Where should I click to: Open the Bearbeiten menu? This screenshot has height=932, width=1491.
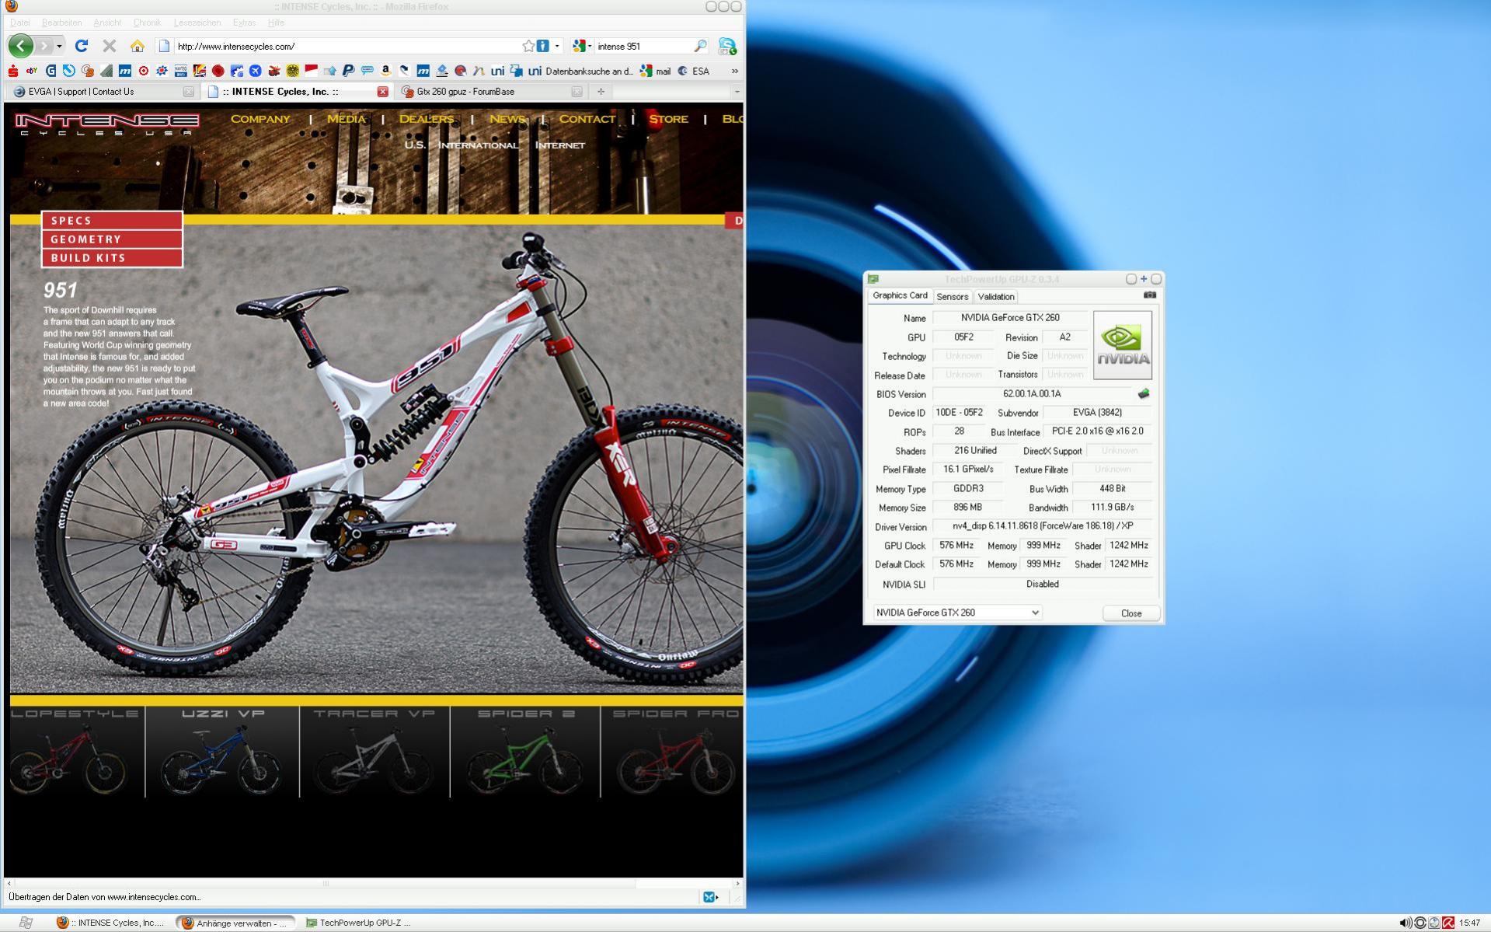pos(61,23)
